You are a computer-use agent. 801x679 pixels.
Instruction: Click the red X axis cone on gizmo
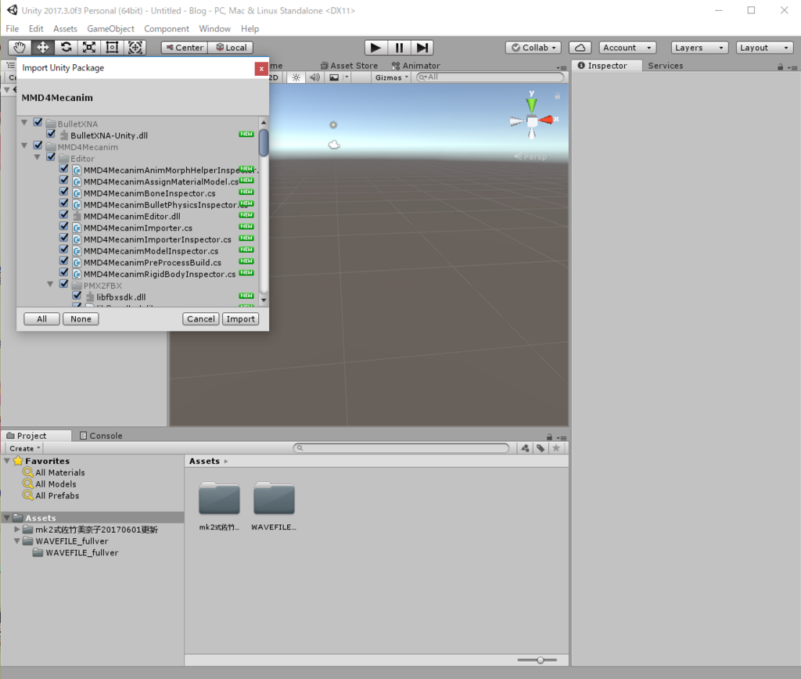tap(547, 120)
